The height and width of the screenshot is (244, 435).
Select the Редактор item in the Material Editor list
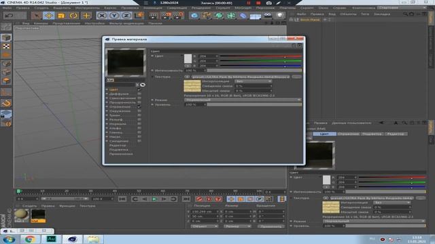(x=118, y=145)
